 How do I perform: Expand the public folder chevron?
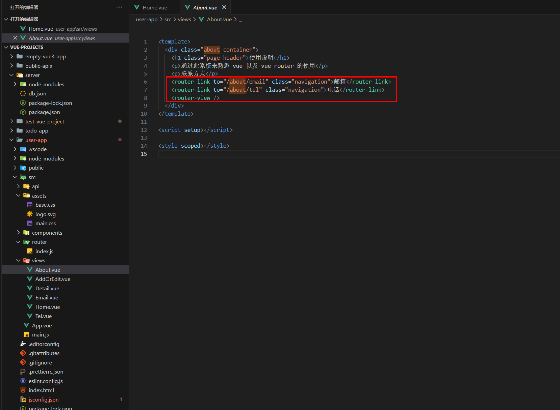pyautogui.click(x=15, y=168)
